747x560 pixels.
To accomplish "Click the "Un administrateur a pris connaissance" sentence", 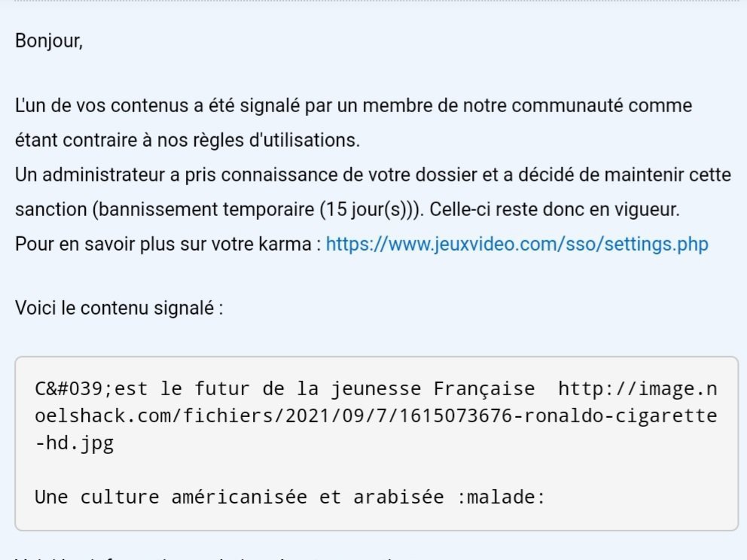I will tap(373, 175).
